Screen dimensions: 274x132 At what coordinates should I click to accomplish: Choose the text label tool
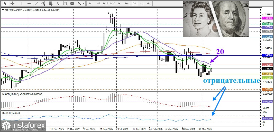coord(65,3)
